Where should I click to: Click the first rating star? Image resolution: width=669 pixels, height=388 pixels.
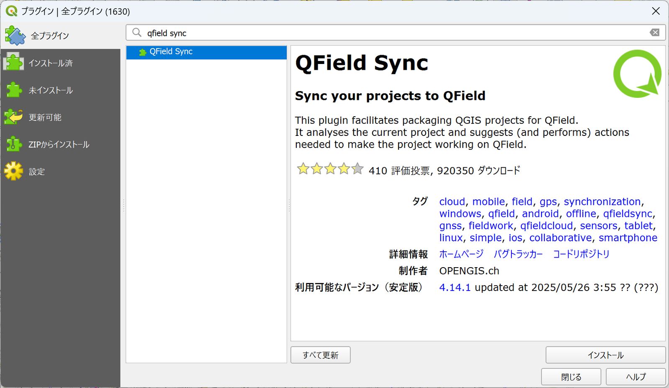303,169
